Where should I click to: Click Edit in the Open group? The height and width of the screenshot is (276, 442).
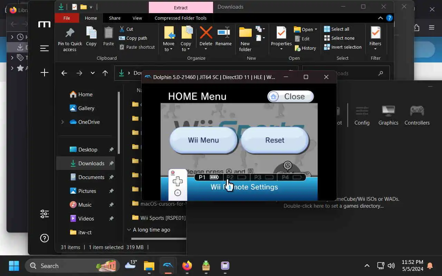[302, 39]
